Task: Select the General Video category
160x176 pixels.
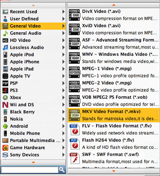Action: (33, 26)
